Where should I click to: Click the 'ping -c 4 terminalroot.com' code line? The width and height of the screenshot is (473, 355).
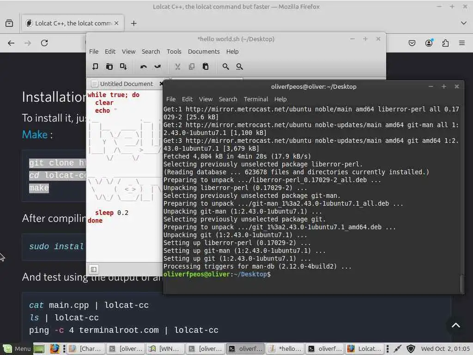pos(124,330)
